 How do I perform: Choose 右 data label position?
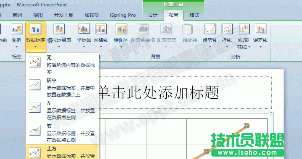(x=62, y=133)
